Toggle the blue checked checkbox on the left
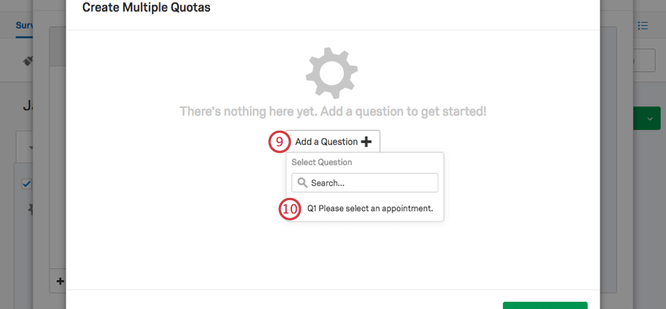 pos(27,184)
